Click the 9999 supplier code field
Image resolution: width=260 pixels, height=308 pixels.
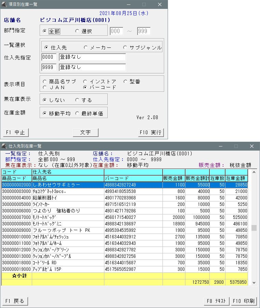coord(49,67)
